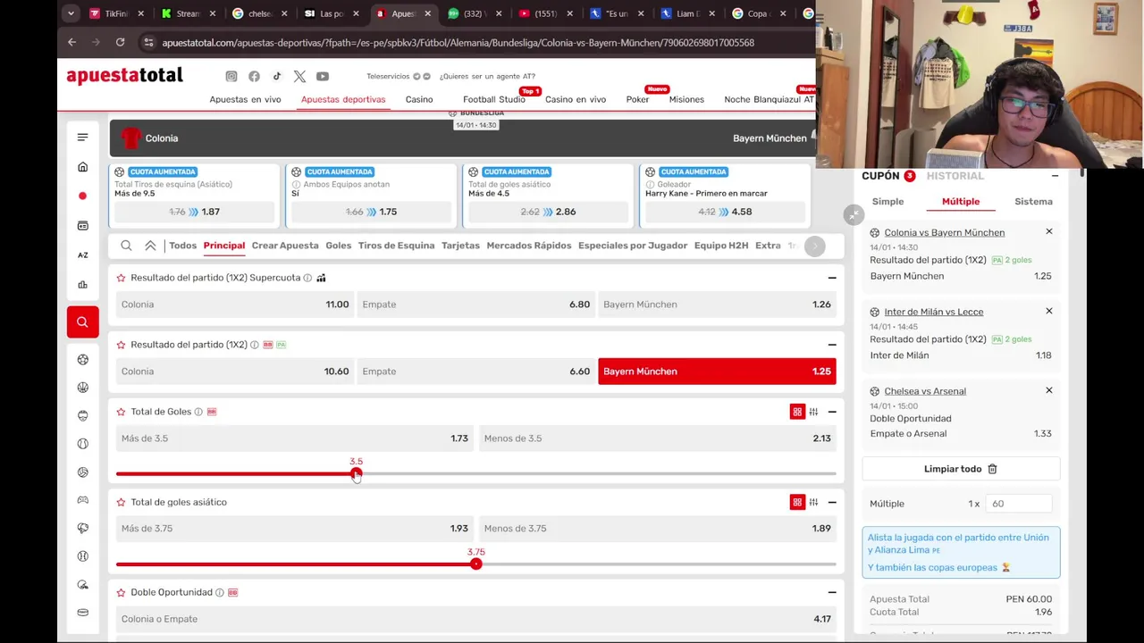Adjust Total de Goles 3.5 slider handle
This screenshot has height=643, width=1144.
(357, 474)
